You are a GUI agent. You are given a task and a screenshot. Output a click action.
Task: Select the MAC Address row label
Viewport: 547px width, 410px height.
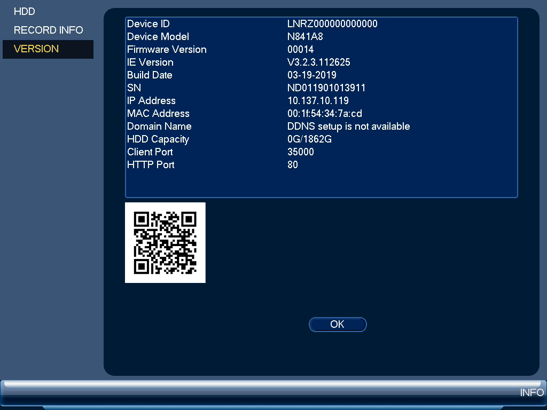[158, 114]
